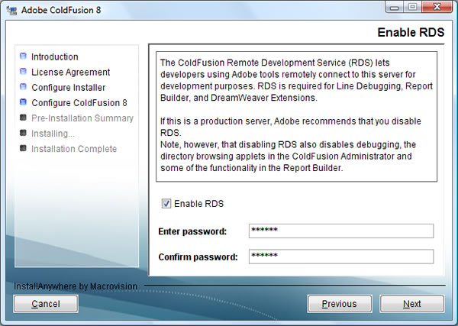Toggle the Enable RDS checkbox
458x326 pixels.
click(166, 203)
